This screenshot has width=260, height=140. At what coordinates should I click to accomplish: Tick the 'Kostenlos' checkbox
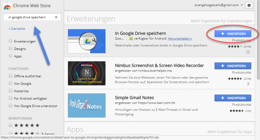coord(11,91)
